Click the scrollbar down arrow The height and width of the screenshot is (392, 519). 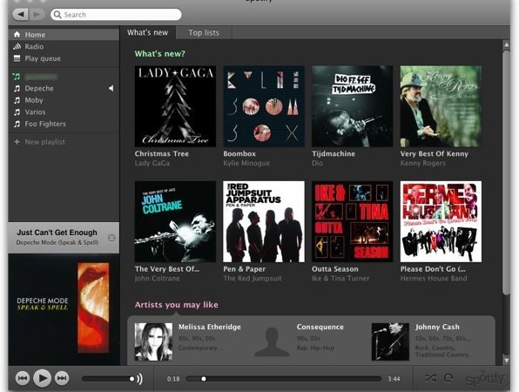(506, 361)
